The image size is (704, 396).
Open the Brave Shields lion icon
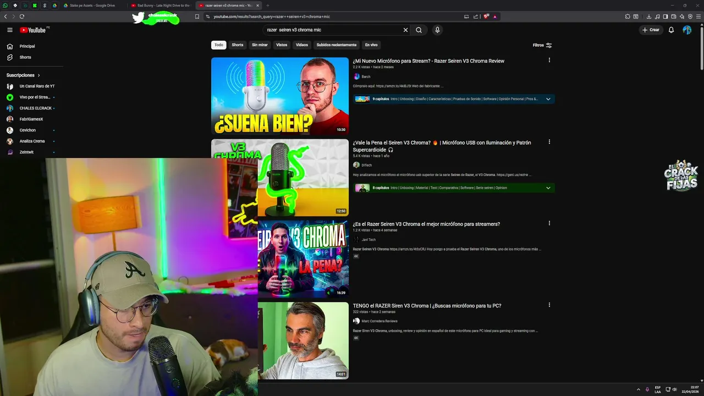click(486, 16)
